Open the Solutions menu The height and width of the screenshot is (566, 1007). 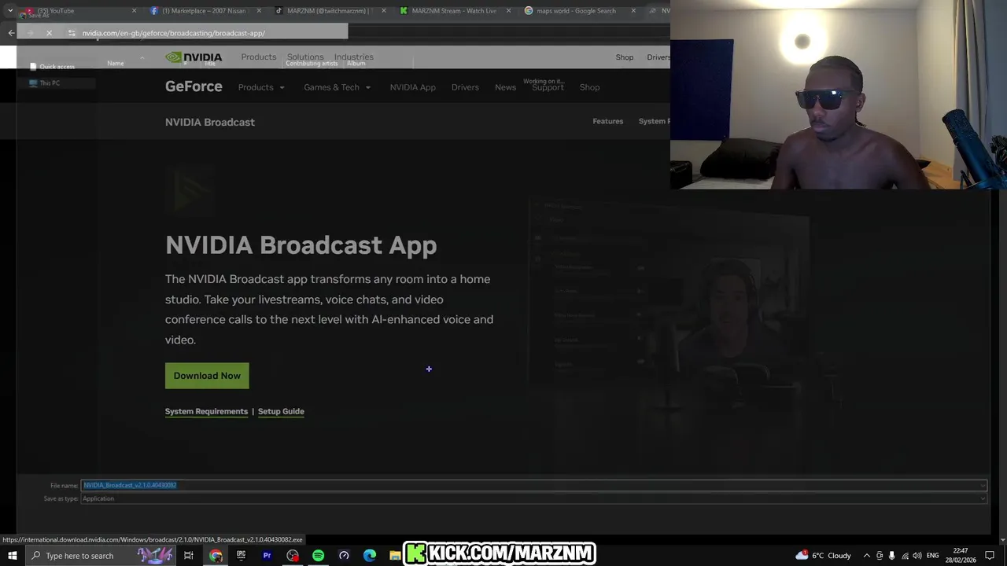(x=305, y=57)
